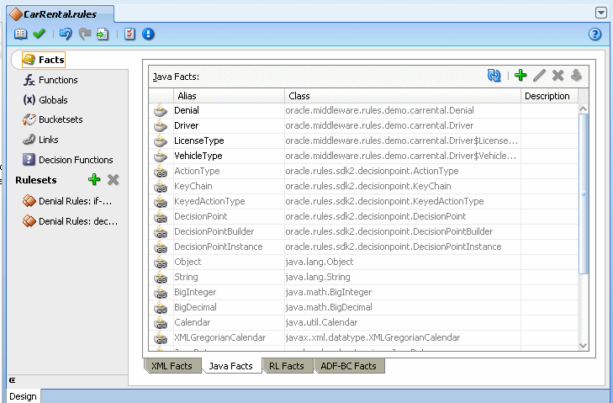Switch to the RL Facts tab
The image size is (613, 403).
pyautogui.click(x=287, y=366)
